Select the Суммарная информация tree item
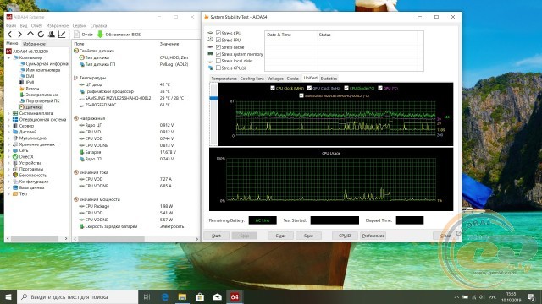 pos(44,64)
